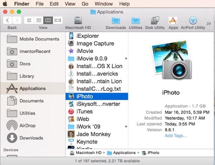Image resolution: width=215 pixels, height=165 pixels.
Task: Click iPhoto in path bar
Action: (150, 153)
